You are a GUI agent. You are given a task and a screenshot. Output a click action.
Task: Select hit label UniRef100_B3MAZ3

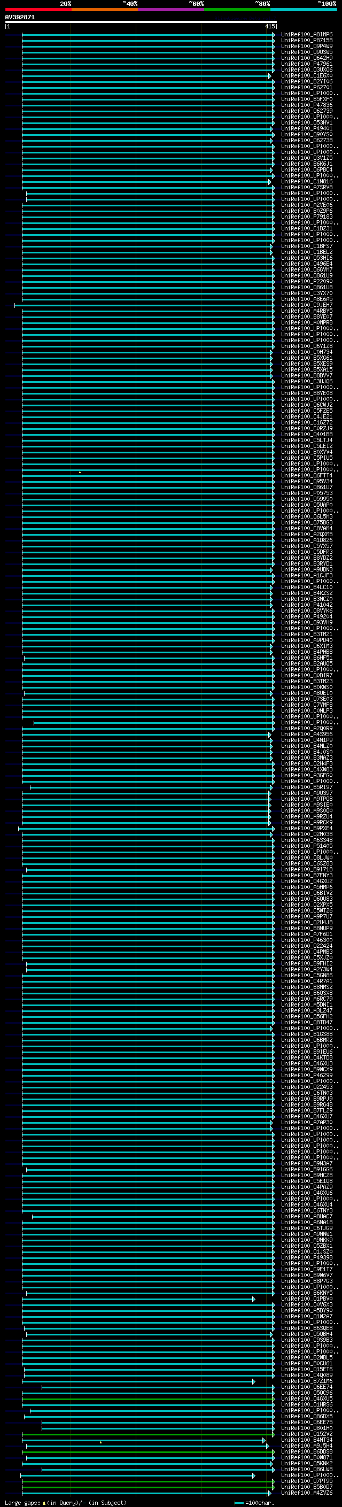coord(307,758)
